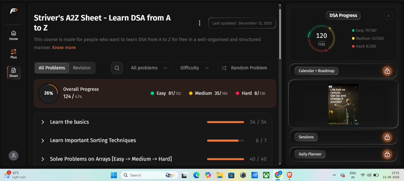Open the Home page from sidebar

13,35
